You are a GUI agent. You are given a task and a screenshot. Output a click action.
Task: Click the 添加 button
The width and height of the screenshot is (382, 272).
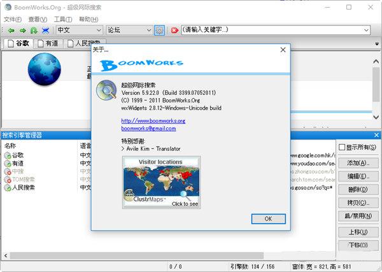coord(358,163)
